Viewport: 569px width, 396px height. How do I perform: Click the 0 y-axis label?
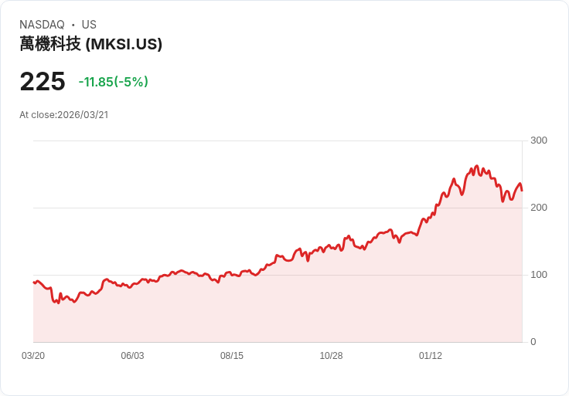point(533,342)
